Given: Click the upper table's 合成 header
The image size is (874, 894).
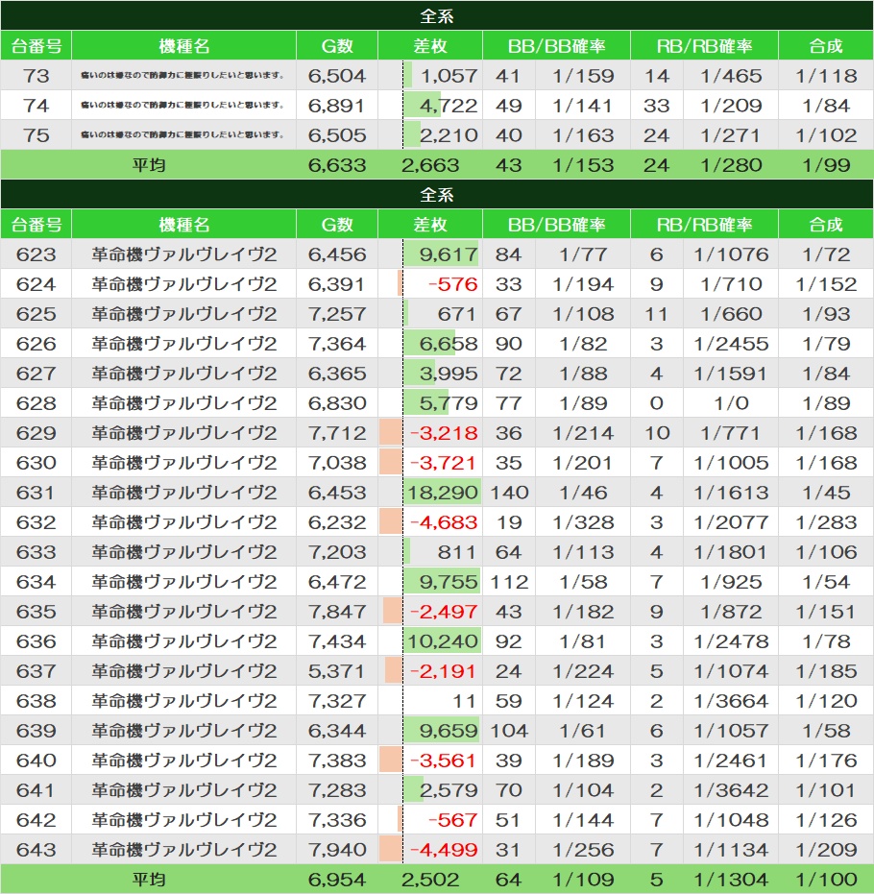Looking at the screenshot, I should point(826,46).
